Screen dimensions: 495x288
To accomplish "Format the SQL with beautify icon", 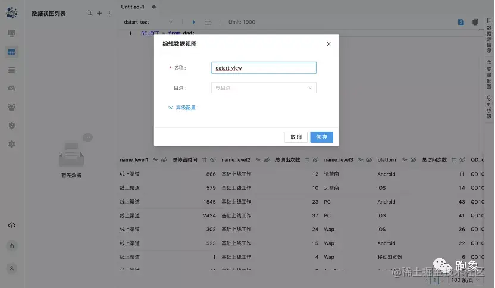I will point(208,22).
